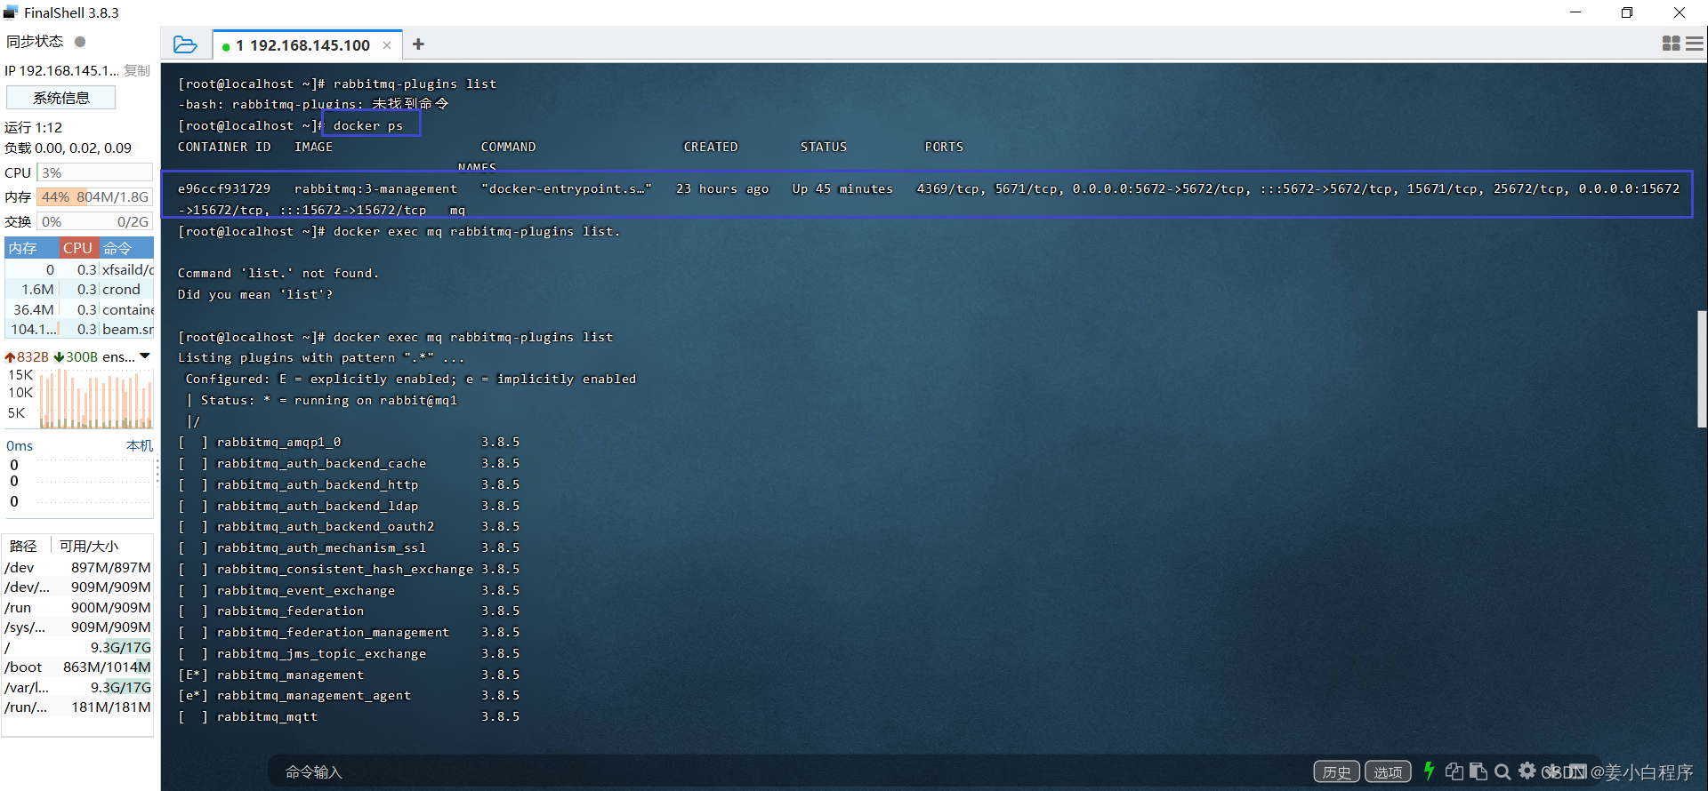Click the 可用/大小 column header
This screenshot has width=1708, height=791.
89,546
